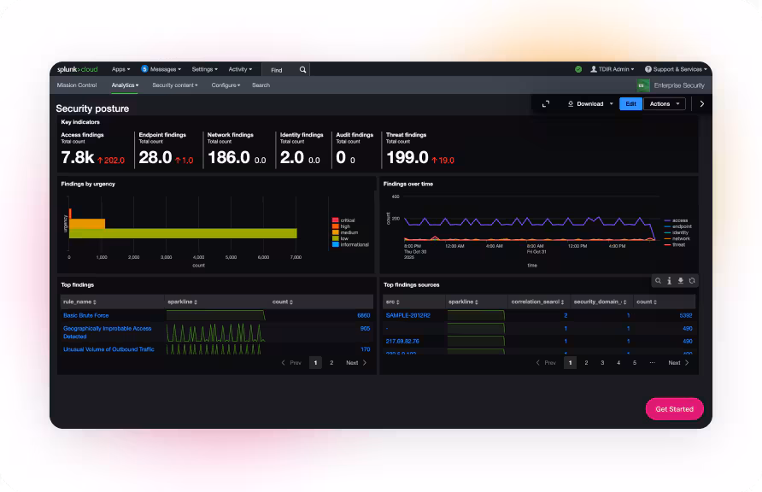Click the search magnifier next to Find
Image resolution: width=762 pixels, height=492 pixels.
point(302,70)
